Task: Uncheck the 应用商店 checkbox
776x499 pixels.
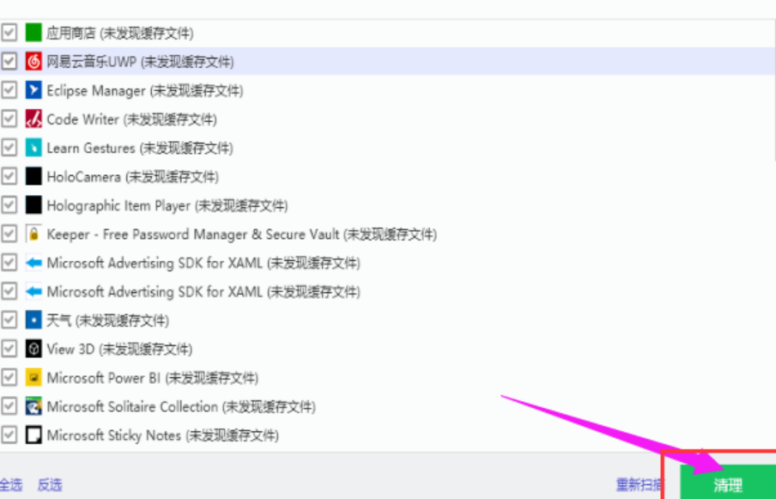Action: (x=9, y=33)
